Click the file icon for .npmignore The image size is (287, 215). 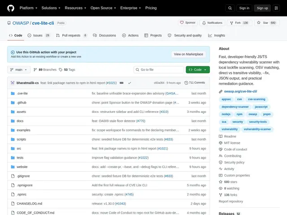click(13, 185)
